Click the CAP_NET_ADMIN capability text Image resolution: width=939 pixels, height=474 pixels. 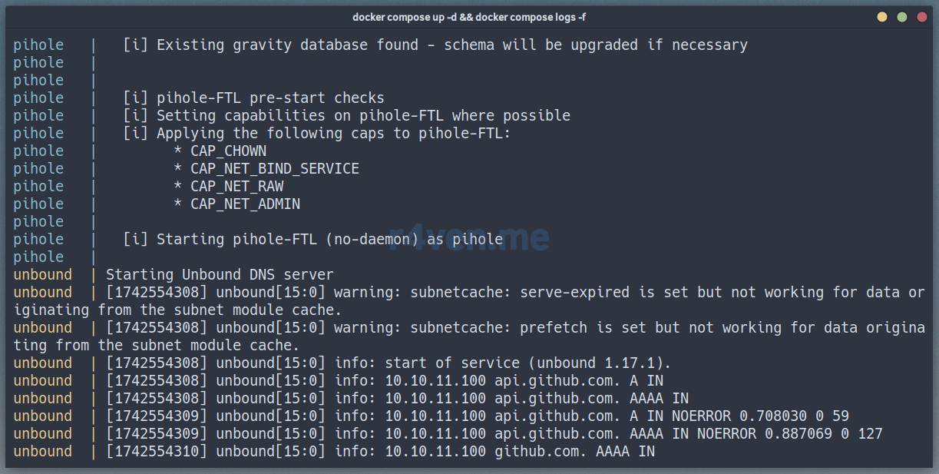(x=245, y=204)
